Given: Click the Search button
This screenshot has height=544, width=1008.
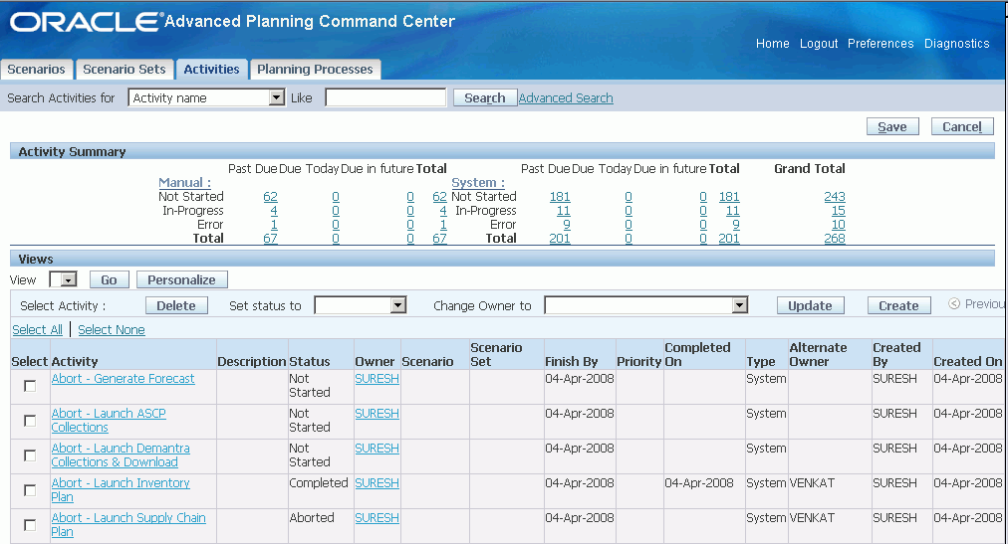Looking at the screenshot, I should point(485,97).
